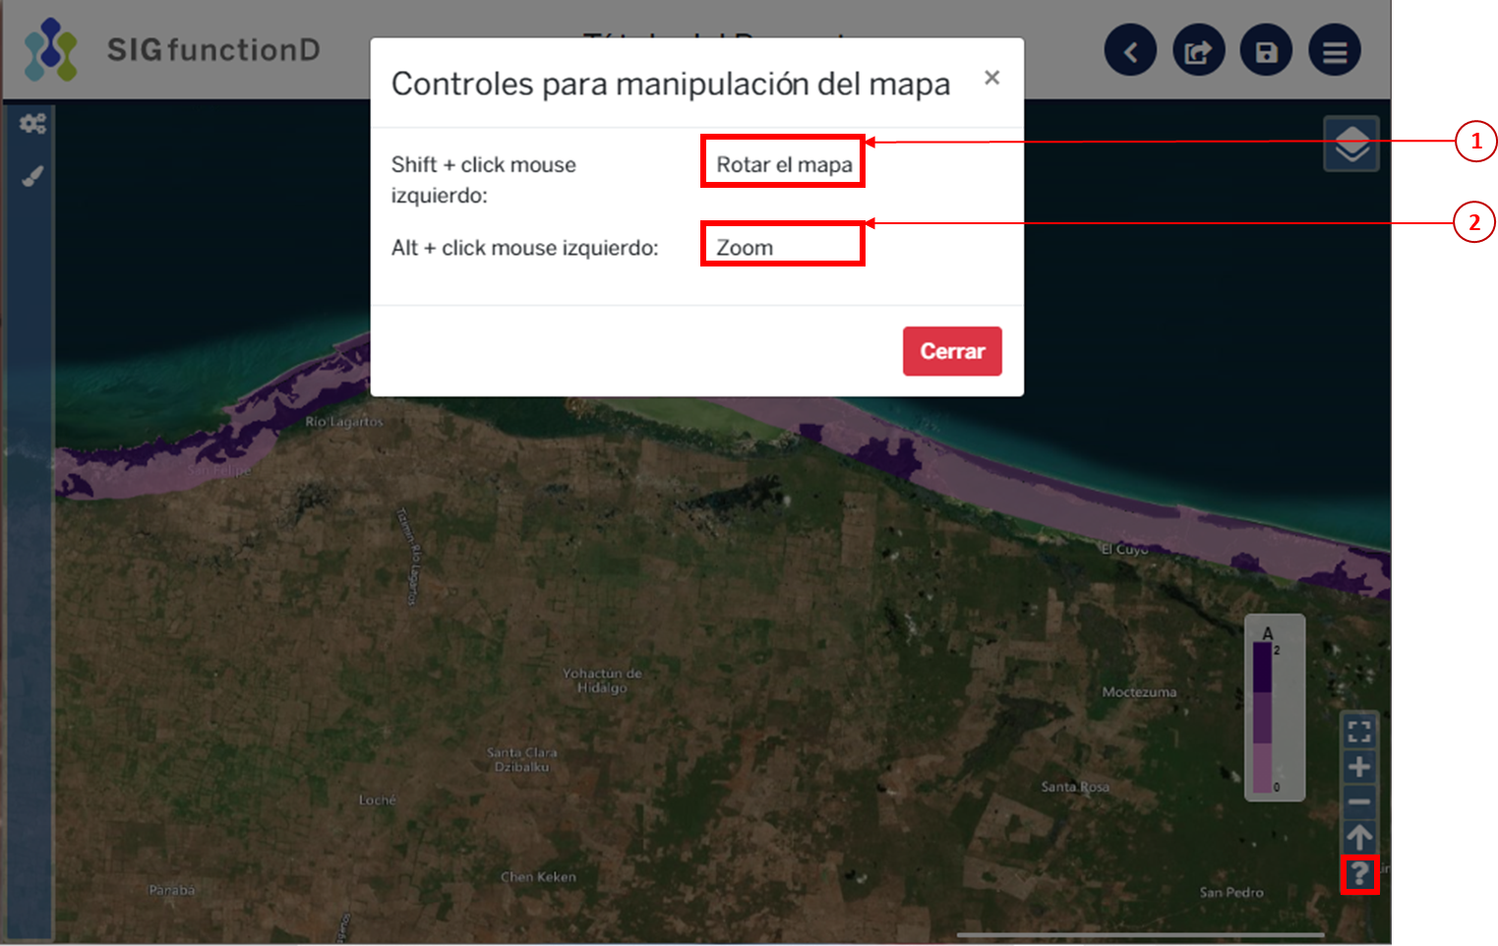Click the map scale line at bottom
Viewport: 1498px width, 946px height.
[1141, 934]
